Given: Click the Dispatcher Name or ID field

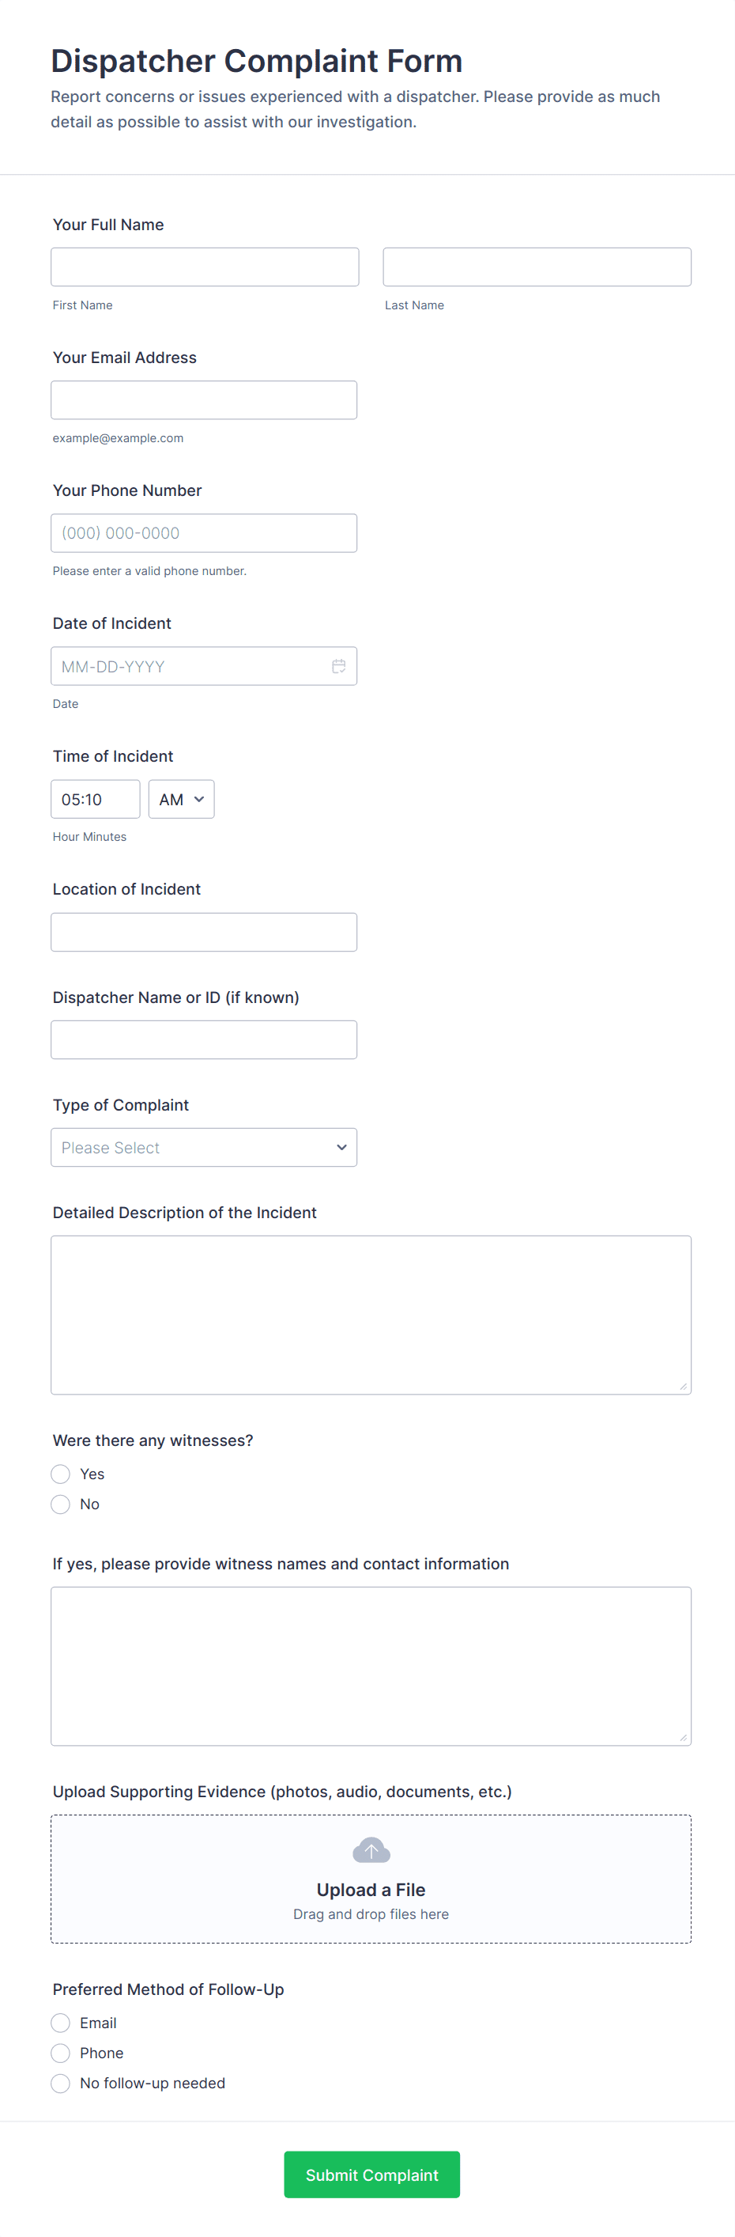Looking at the screenshot, I should [204, 1039].
